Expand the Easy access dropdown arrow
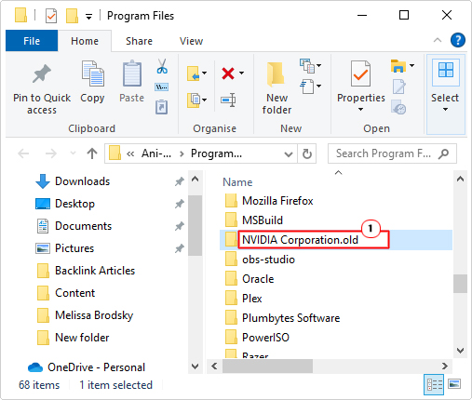Viewport: 472px width, 400px height. click(x=318, y=86)
